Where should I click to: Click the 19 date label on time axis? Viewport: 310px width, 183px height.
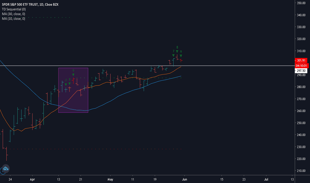tap(155, 179)
